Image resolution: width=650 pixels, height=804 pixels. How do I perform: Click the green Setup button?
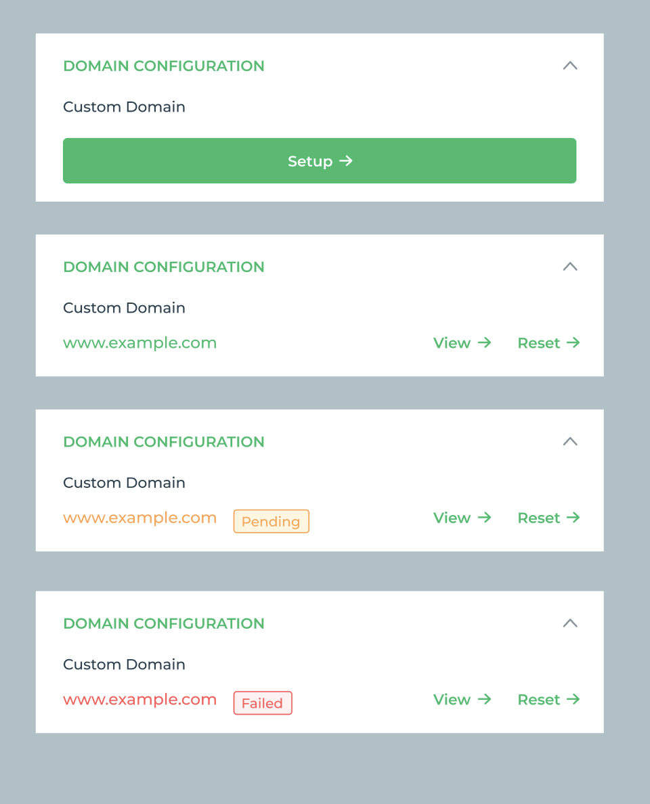pyautogui.click(x=320, y=160)
